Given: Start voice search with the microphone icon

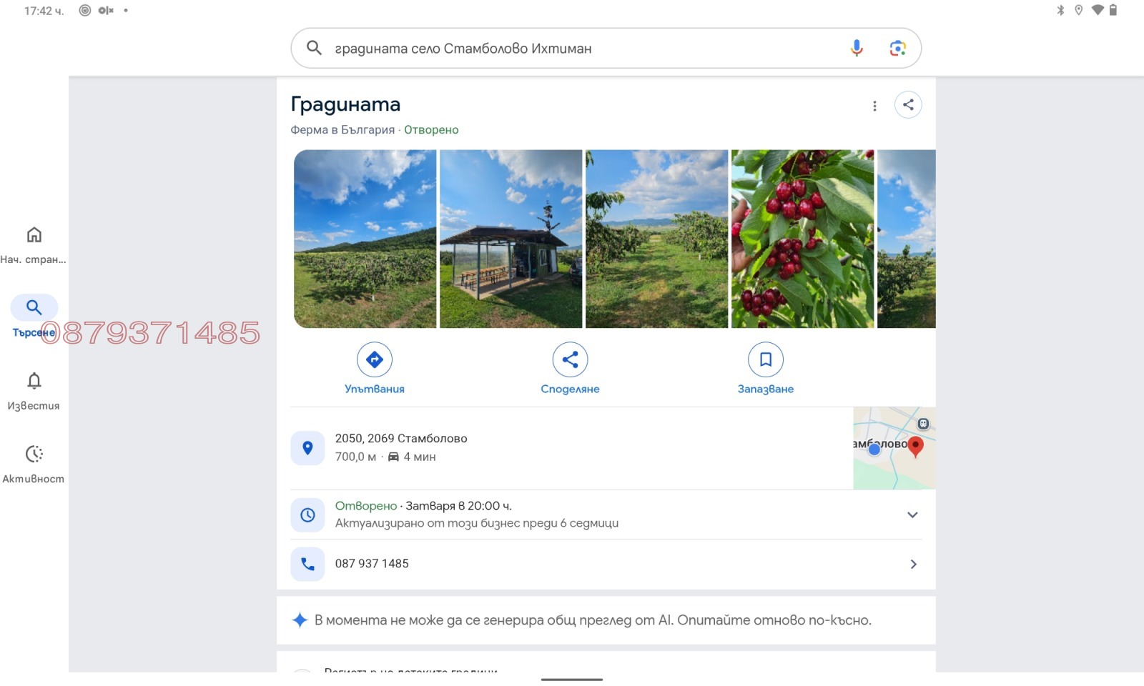Looking at the screenshot, I should (x=857, y=48).
